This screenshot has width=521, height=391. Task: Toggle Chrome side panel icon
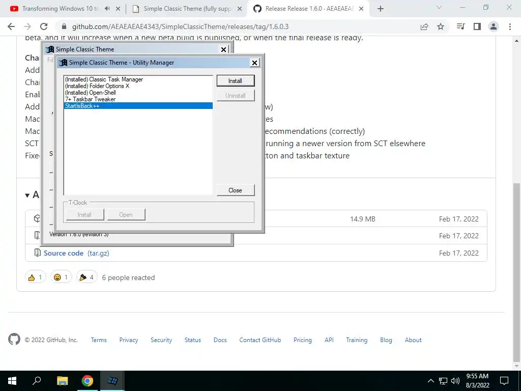point(477,26)
